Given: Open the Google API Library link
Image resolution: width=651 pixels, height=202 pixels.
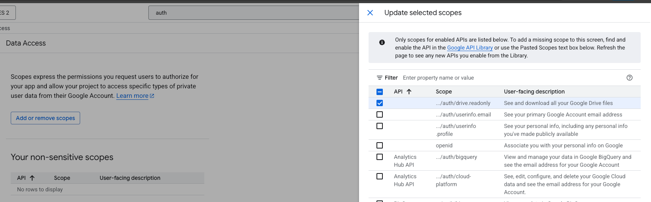Looking at the screenshot, I should [x=470, y=48].
